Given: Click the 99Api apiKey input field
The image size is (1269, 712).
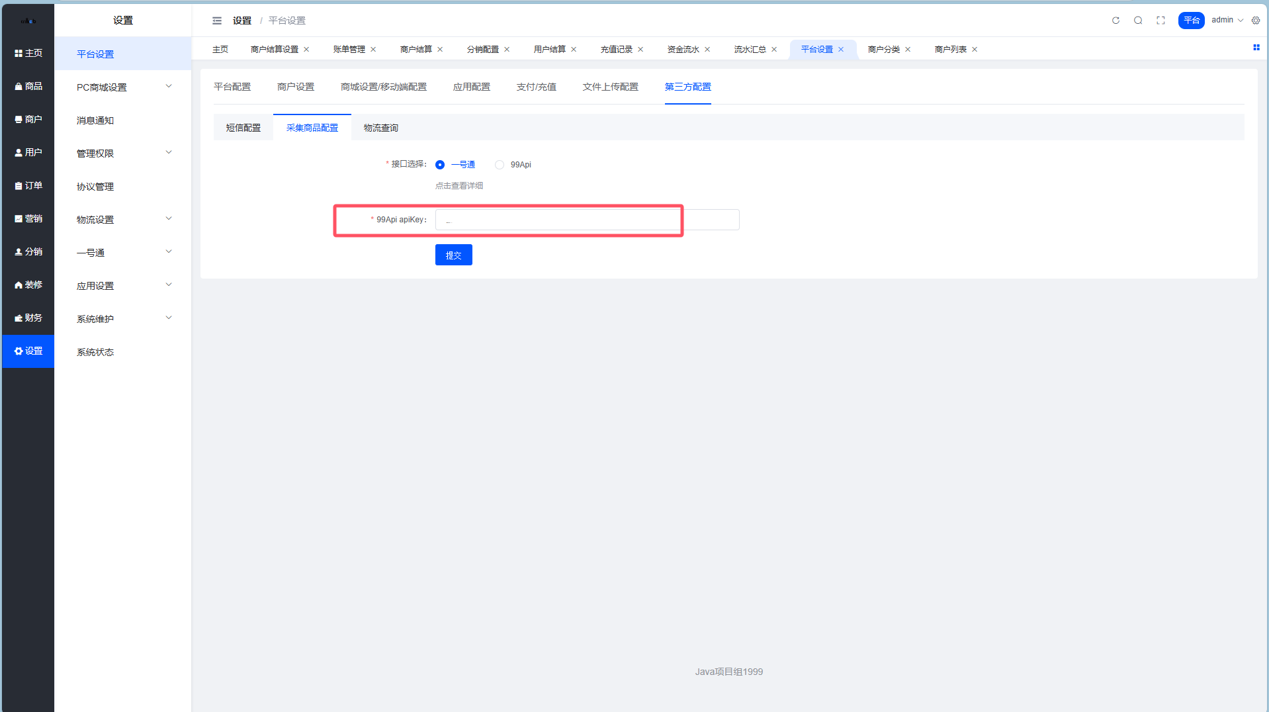Looking at the screenshot, I should (x=586, y=220).
